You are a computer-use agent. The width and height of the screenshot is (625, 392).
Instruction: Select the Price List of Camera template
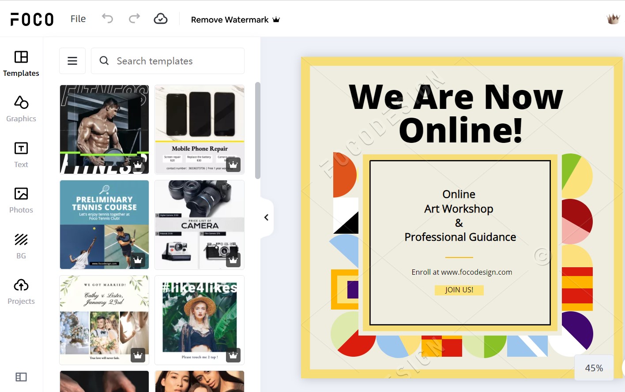200,225
